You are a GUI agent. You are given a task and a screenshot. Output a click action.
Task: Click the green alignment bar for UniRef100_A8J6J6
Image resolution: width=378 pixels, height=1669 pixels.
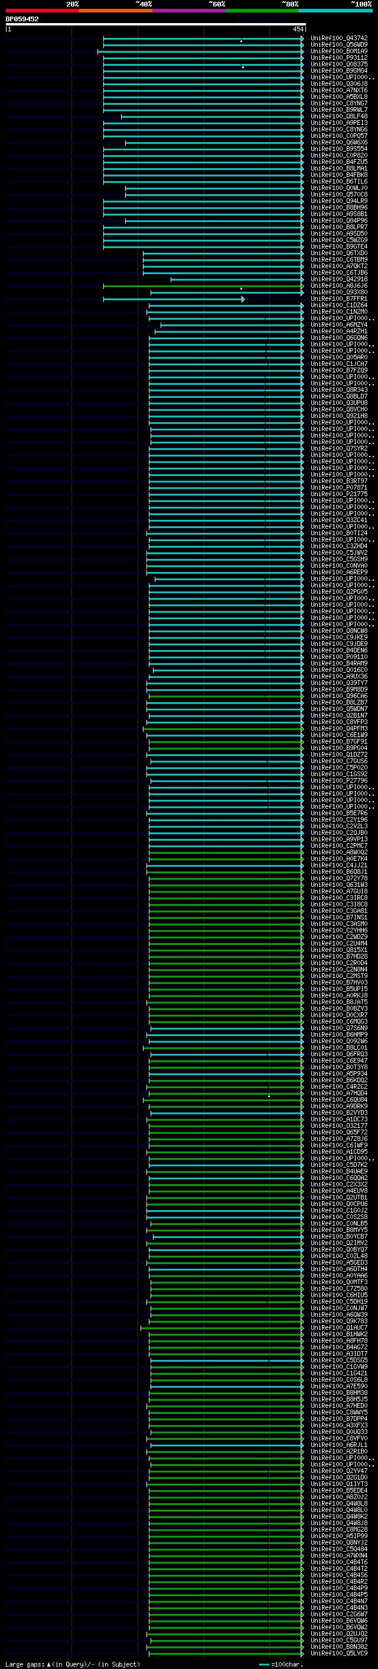[204, 286]
